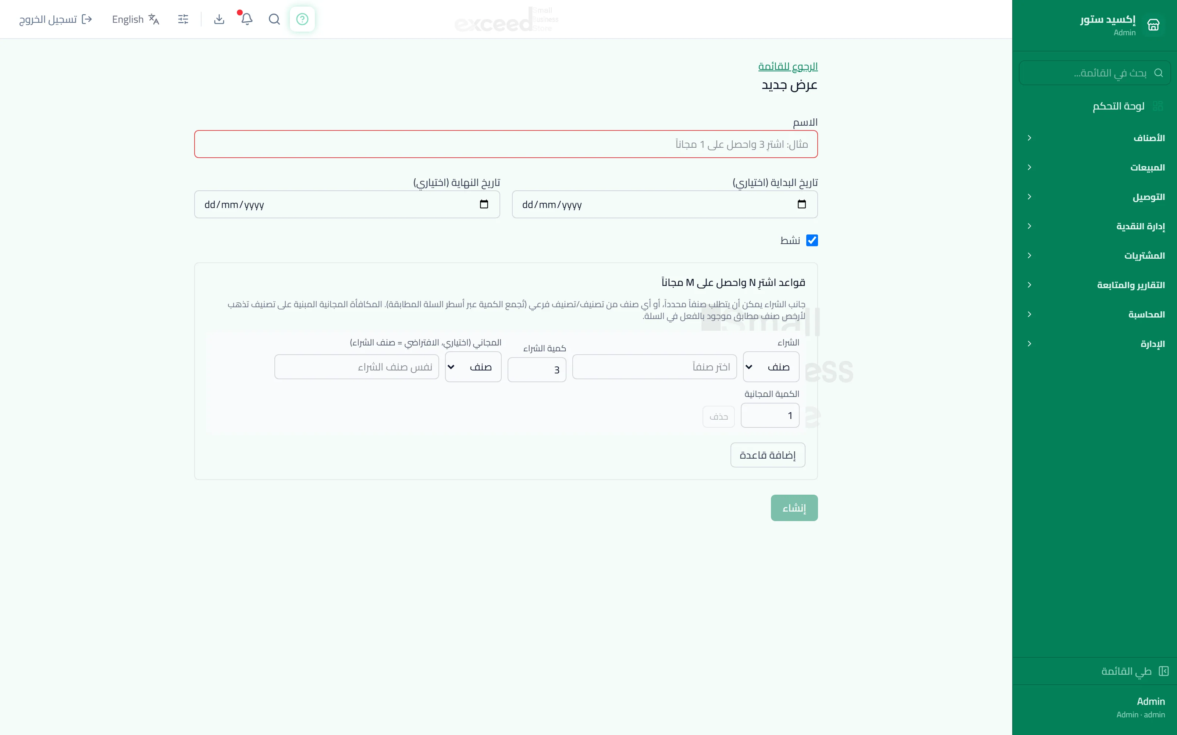Switch language to English
Screen dimensions: 1177x735
(x=136, y=19)
